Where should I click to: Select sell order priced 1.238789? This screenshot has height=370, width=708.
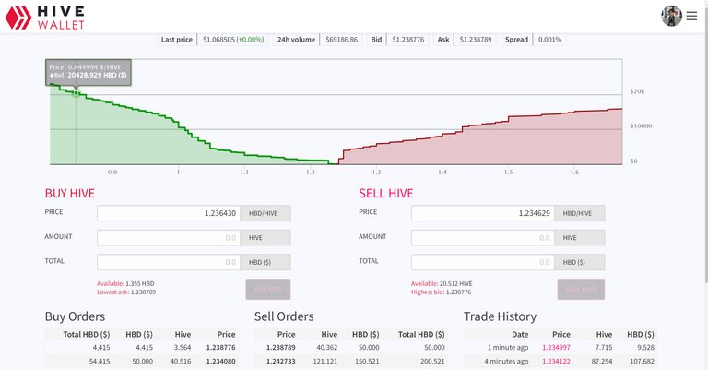point(350,348)
